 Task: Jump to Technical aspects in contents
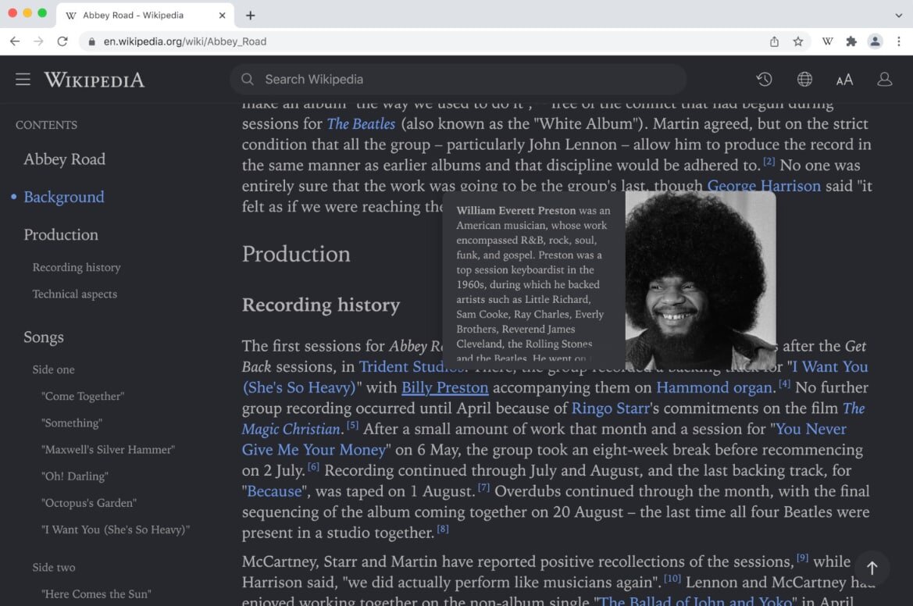[x=74, y=294]
